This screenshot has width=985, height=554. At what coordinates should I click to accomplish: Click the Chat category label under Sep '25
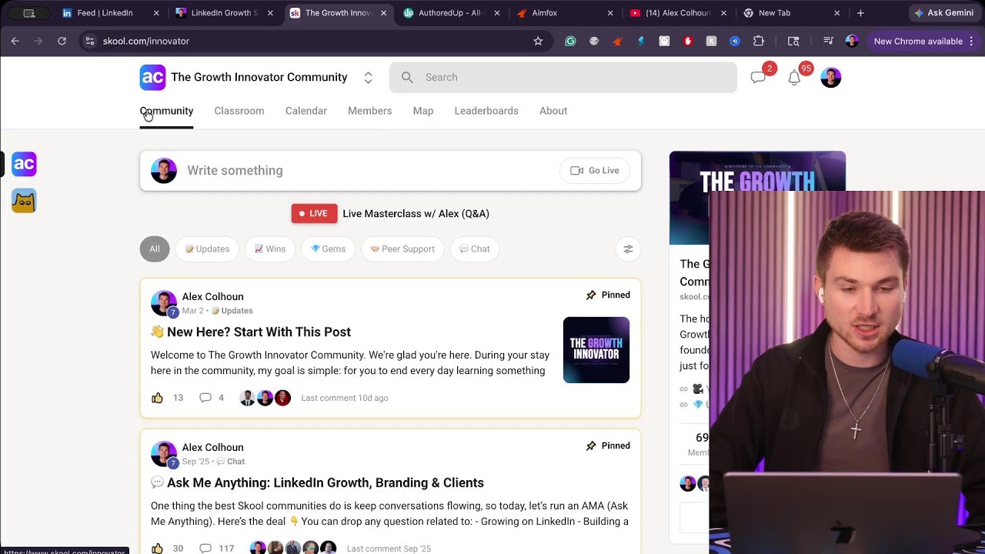pyautogui.click(x=231, y=462)
